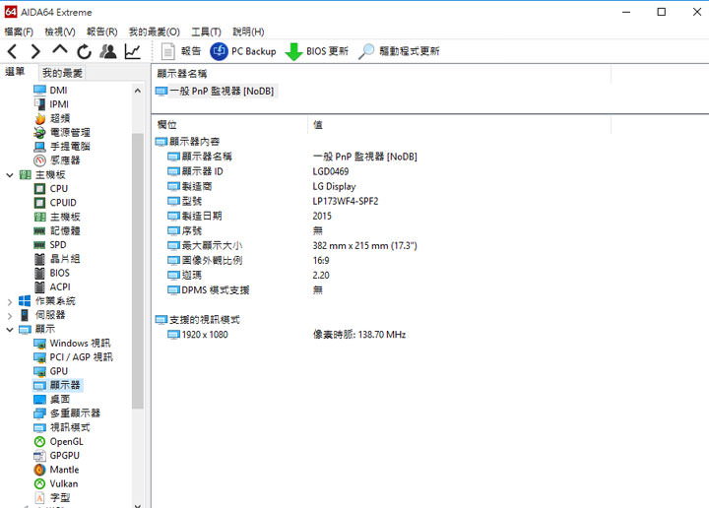Screen dimensions: 709x508
Task: Refresh the page with the circular arrow
Action: point(84,51)
